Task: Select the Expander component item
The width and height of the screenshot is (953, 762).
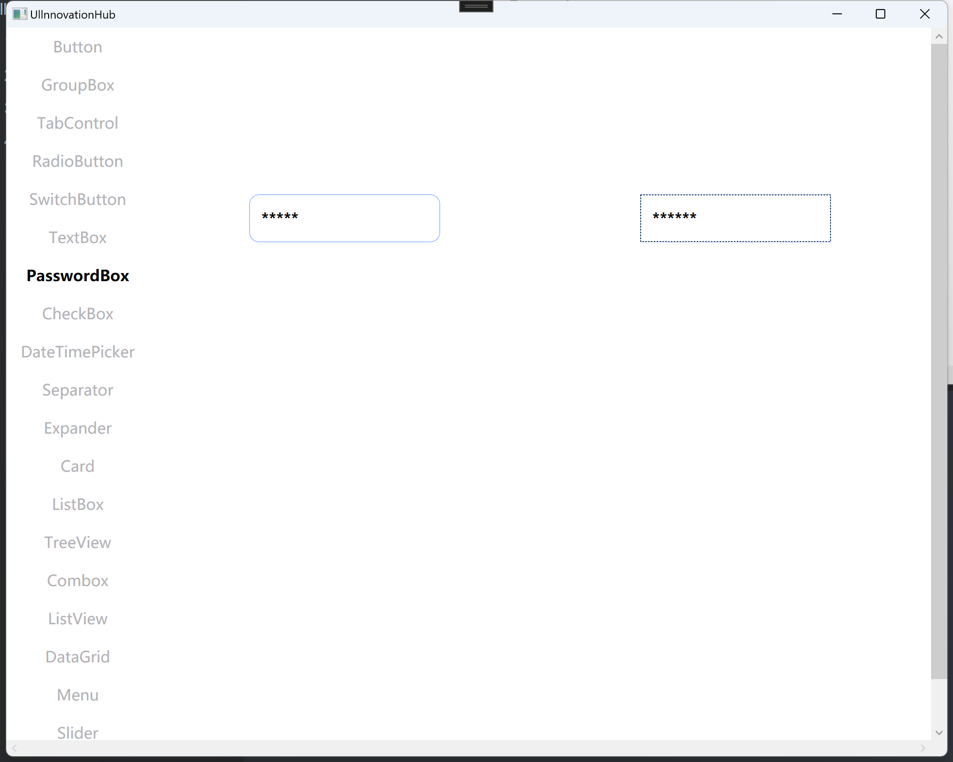Action: click(x=78, y=427)
